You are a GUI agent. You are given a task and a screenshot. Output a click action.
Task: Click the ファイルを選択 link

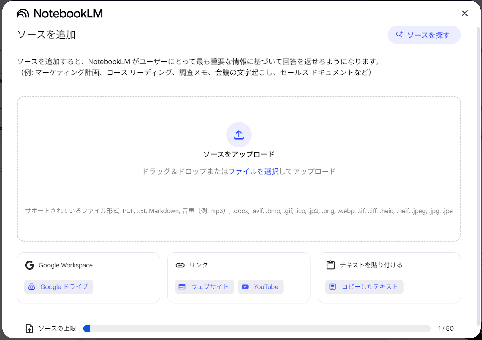click(x=254, y=172)
